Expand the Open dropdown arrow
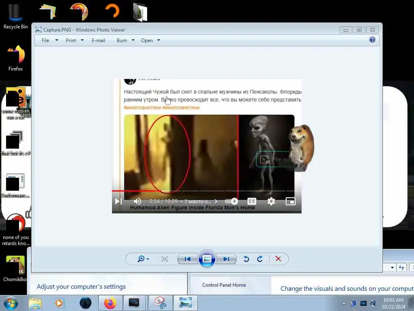Image resolution: width=414 pixels, height=311 pixels. pyautogui.click(x=158, y=40)
